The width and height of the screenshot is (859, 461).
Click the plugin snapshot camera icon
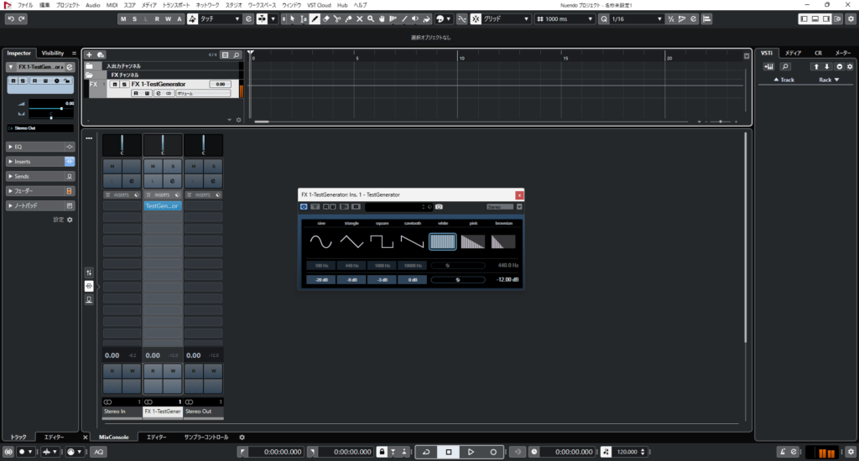pyautogui.click(x=439, y=206)
